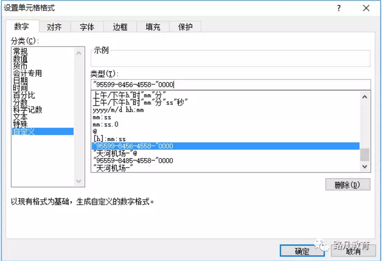Switch to the 数字 tab
This screenshot has height=261, width=382.
[22, 27]
